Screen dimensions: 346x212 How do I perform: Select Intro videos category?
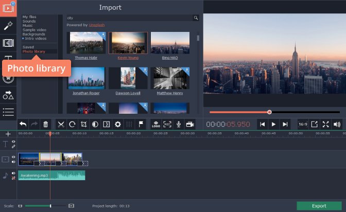[36, 39]
